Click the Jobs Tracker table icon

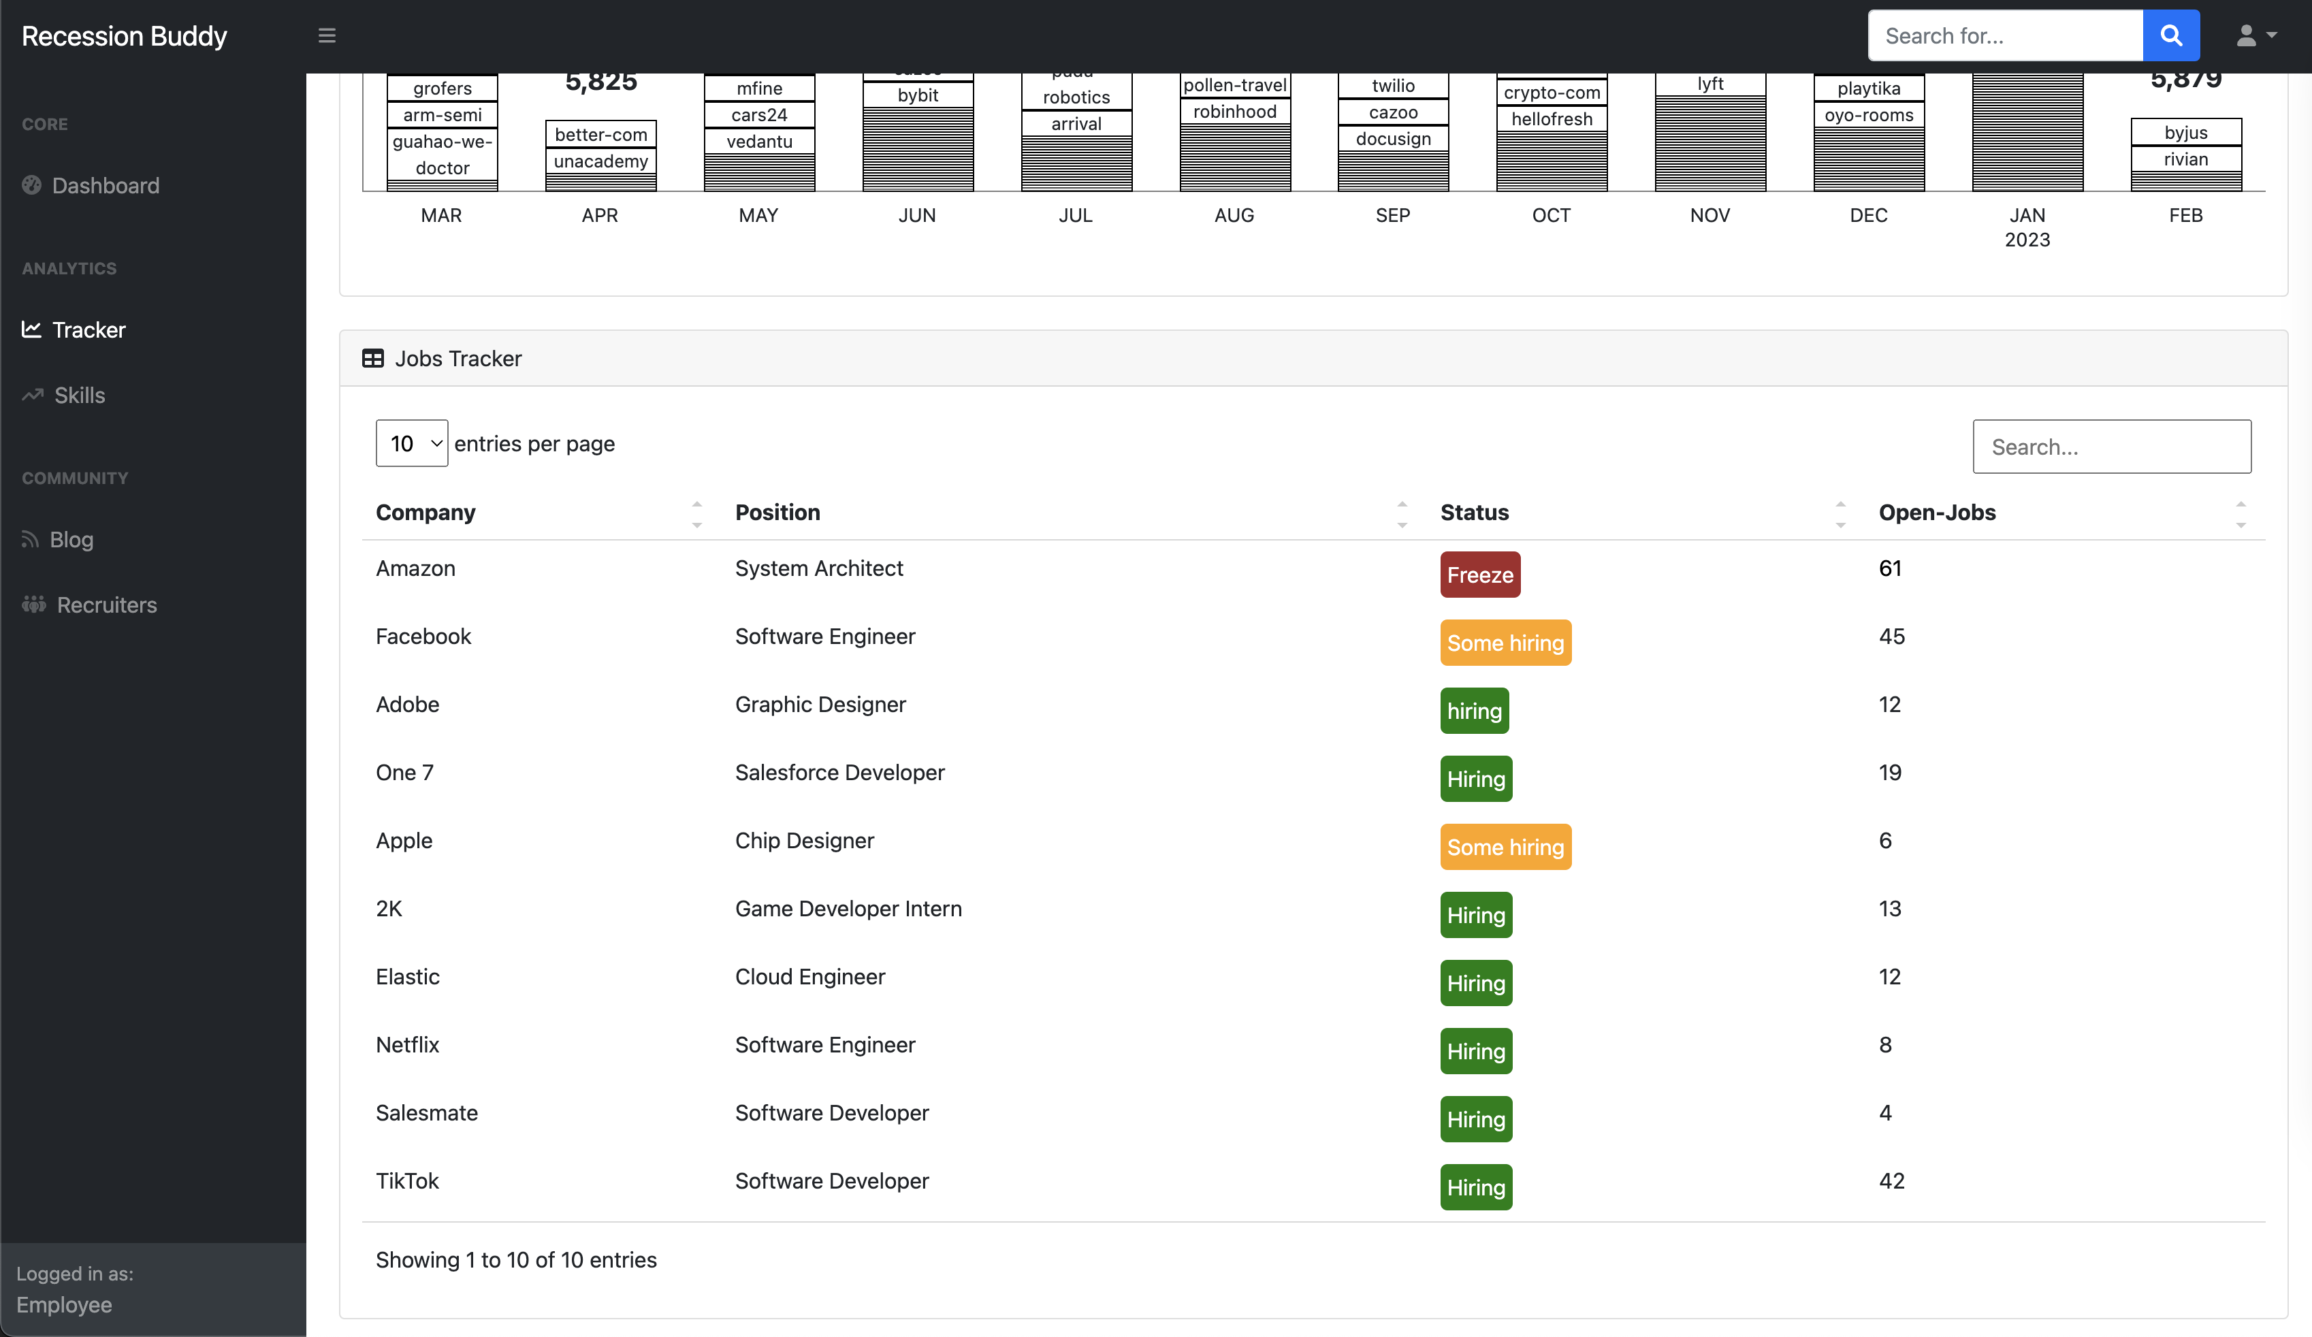click(372, 359)
